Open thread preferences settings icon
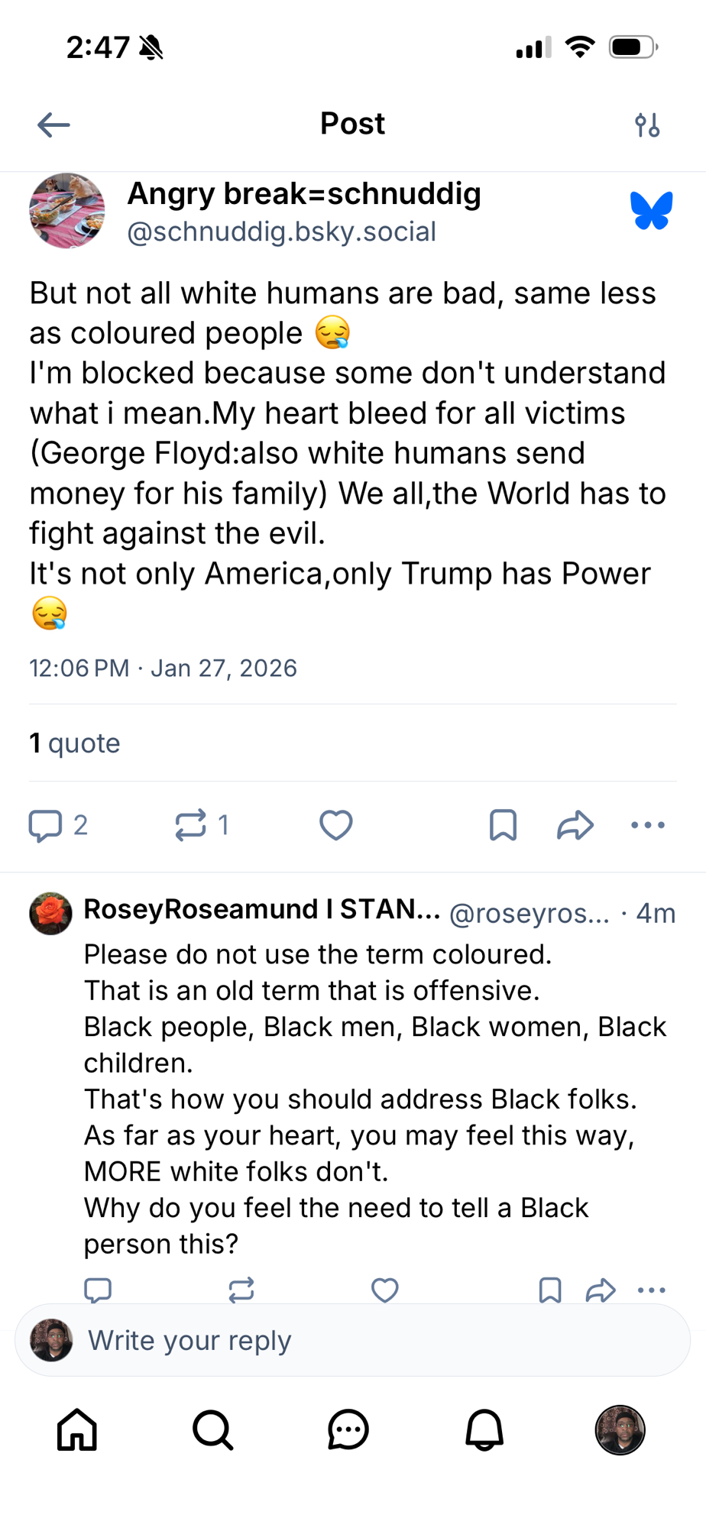The height and width of the screenshot is (1528, 706). [x=647, y=125]
